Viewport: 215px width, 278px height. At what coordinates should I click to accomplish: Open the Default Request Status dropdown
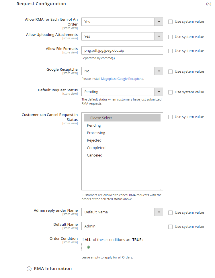(x=122, y=92)
